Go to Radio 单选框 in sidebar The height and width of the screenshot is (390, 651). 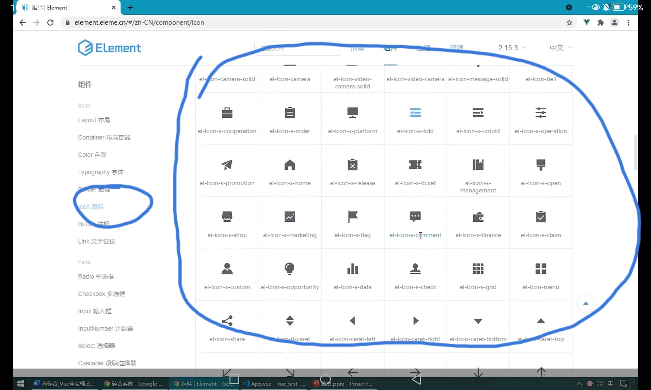coord(96,277)
